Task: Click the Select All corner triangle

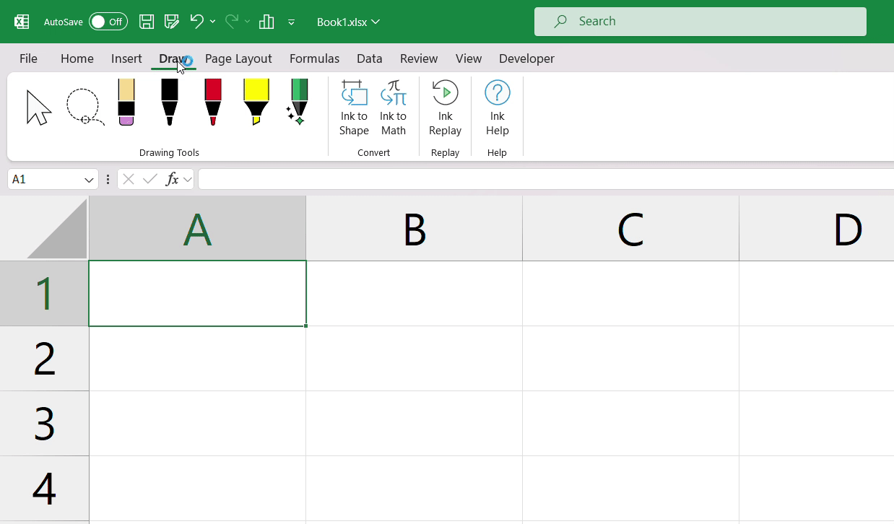Action: point(57,229)
